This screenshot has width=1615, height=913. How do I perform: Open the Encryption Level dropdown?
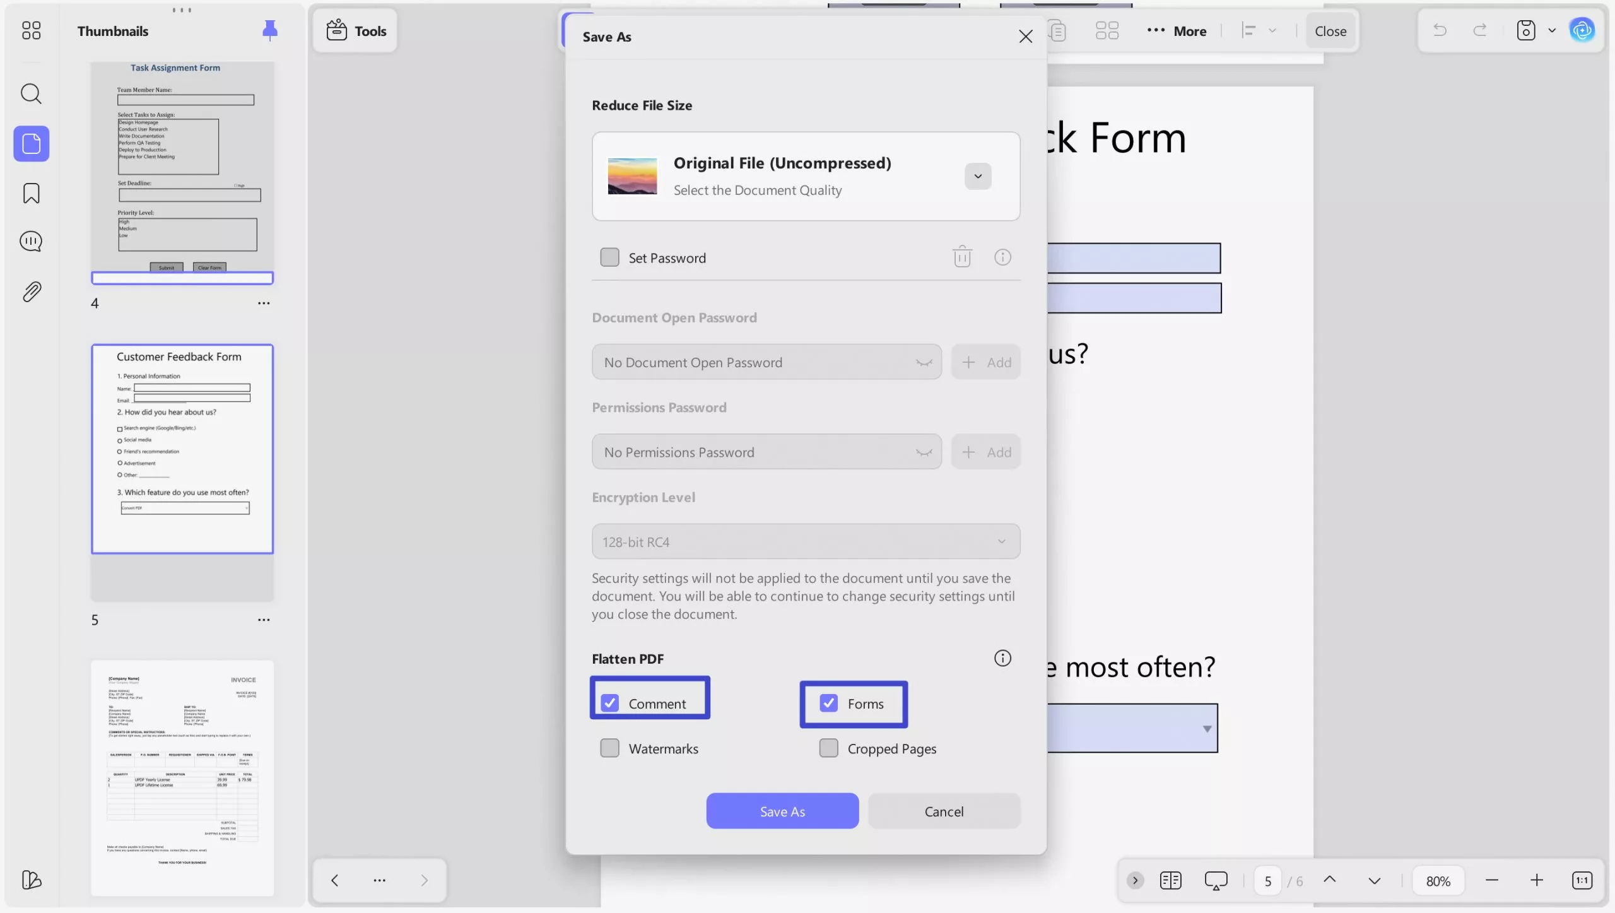click(805, 541)
